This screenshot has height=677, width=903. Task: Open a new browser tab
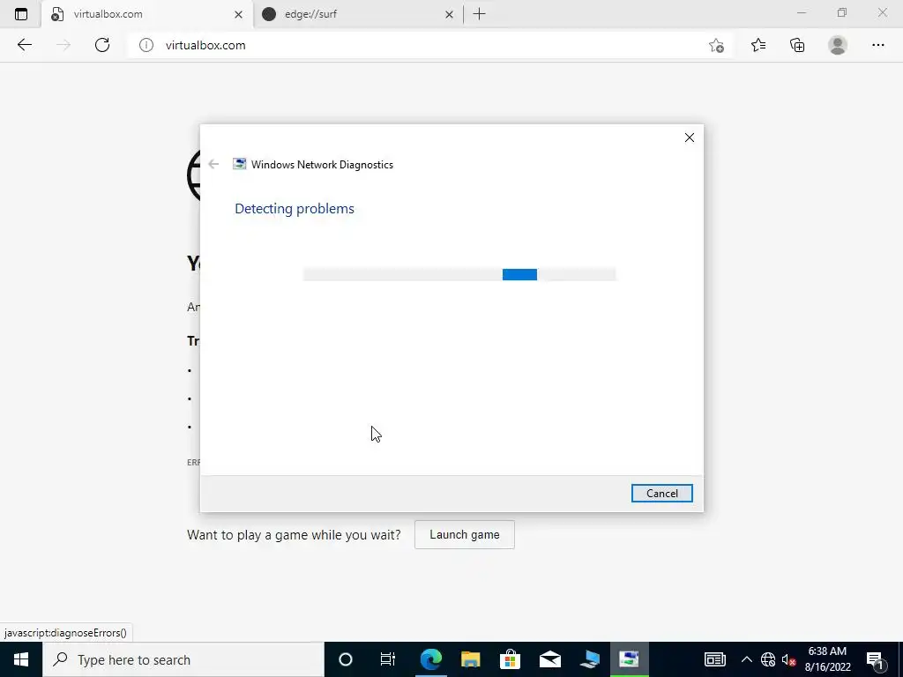tap(479, 14)
